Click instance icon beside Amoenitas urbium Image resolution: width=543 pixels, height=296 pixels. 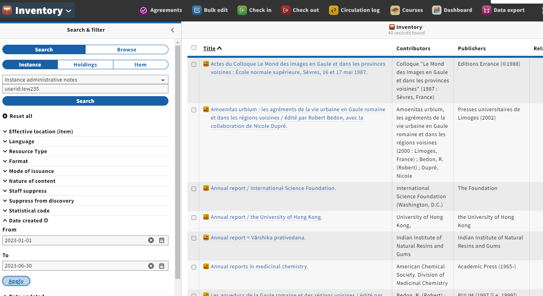pyautogui.click(x=206, y=109)
